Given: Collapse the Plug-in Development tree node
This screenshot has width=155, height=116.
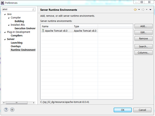Looking at the screenshot, I should pos(5,32).
